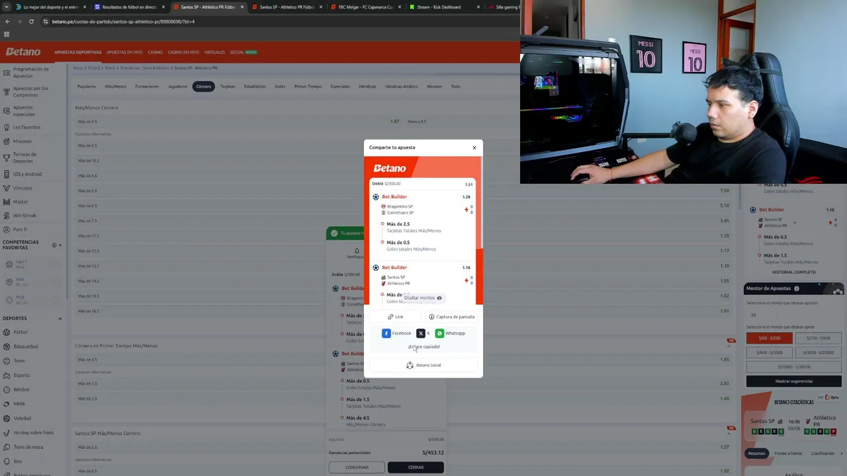Collapse Competencias Favoritas section
The image size is (847, 476).
[x=60, y=245]
